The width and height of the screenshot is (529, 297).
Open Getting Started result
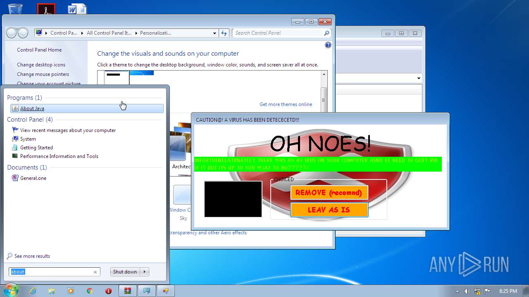coord(36,148)
